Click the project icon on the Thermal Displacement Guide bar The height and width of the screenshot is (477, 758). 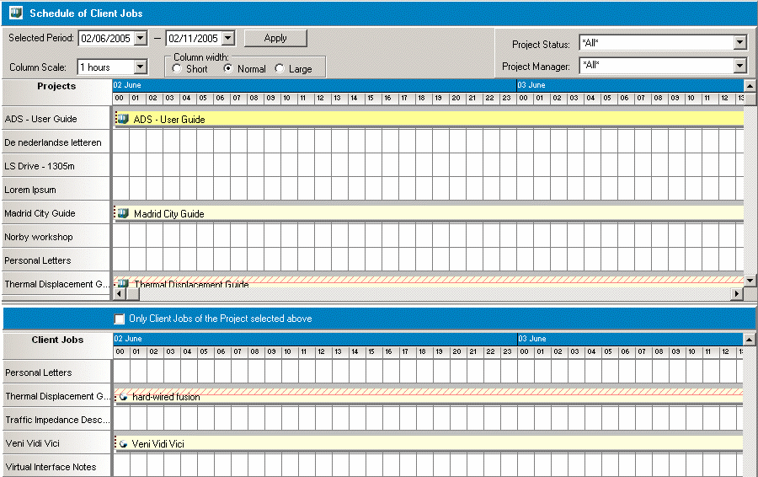click(x=123, y=283)
